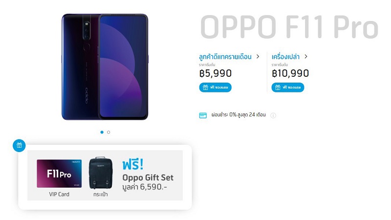This screenshot has height=220, width=391.
Task: Click the OPPO F11 Pro title heading
Action: click(289, 27)
